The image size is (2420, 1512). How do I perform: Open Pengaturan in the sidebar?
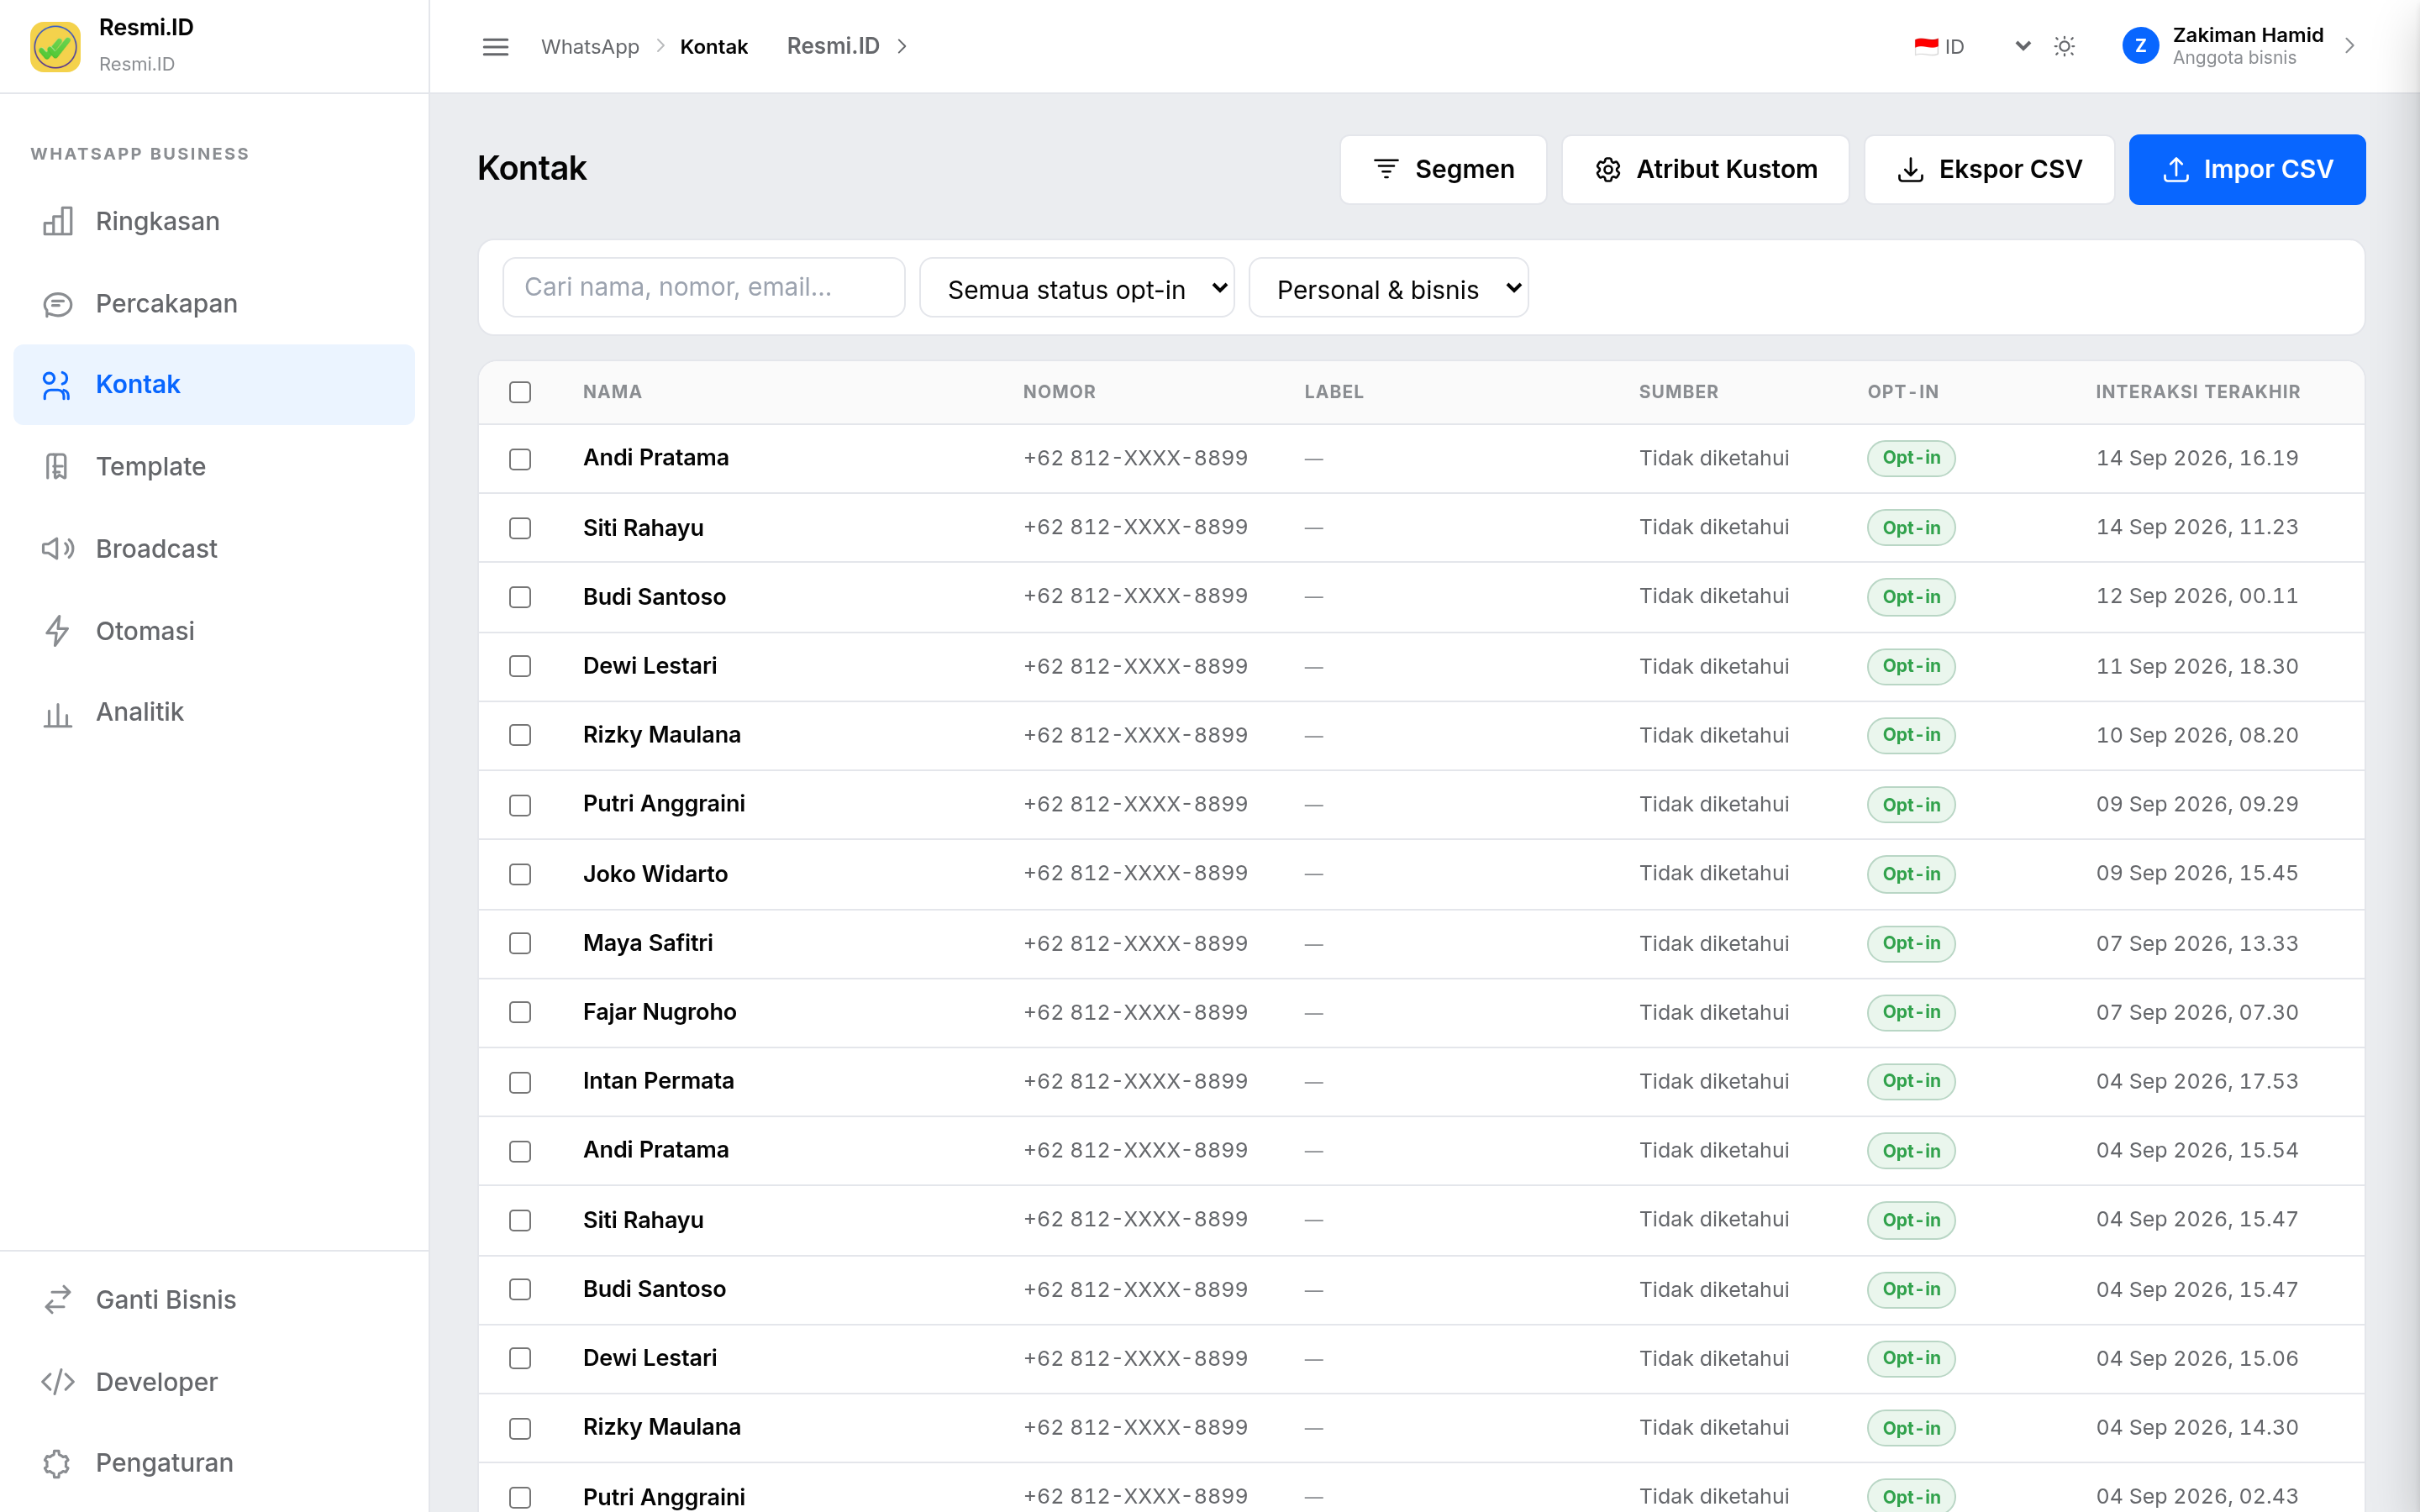click(214, 1463)
